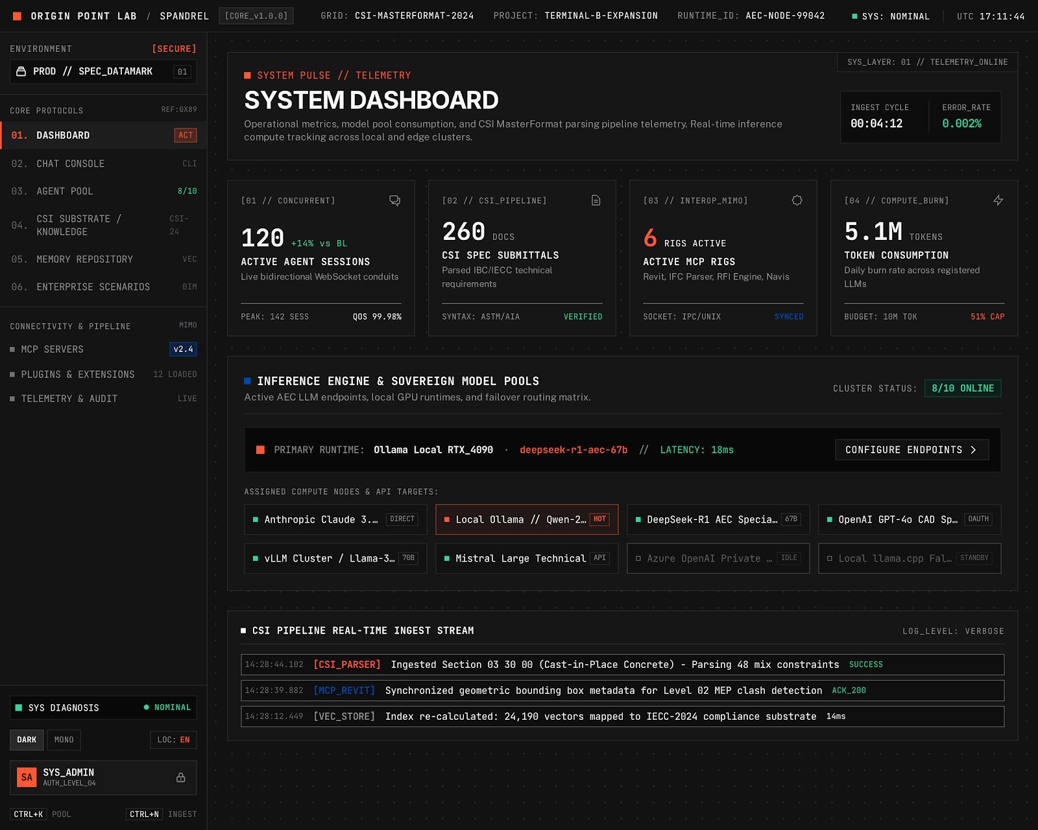Select the standby Local llama.cpp node
Screen dimensions: 1038x830
[x=910, y=558]
